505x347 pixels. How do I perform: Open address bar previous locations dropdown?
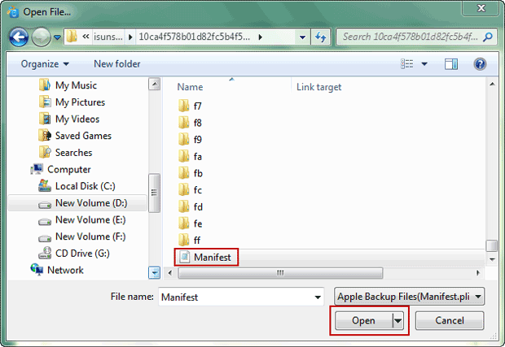(x=302, y=37)
